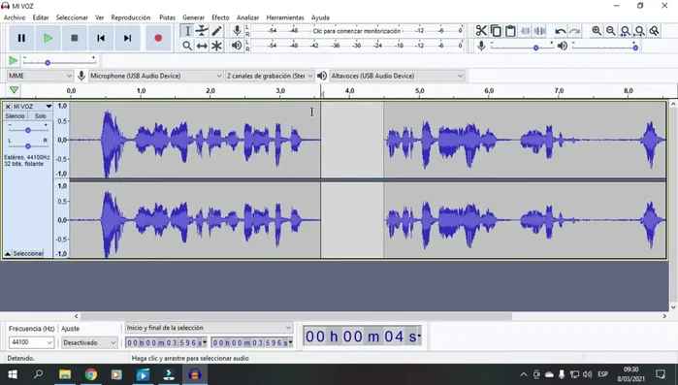
Task: Click the recording meter microphone icon
Action: coord(237,30)
